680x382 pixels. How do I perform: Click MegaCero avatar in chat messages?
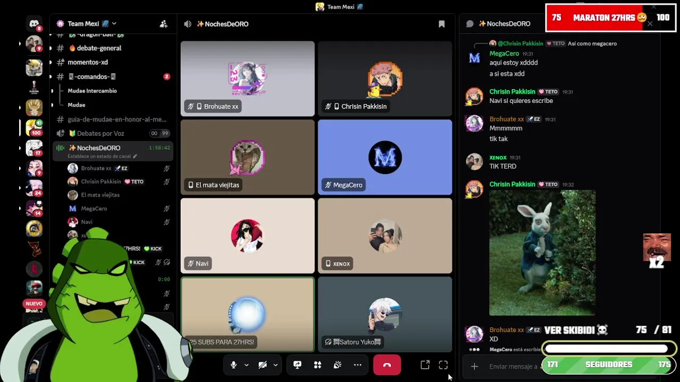474,58
